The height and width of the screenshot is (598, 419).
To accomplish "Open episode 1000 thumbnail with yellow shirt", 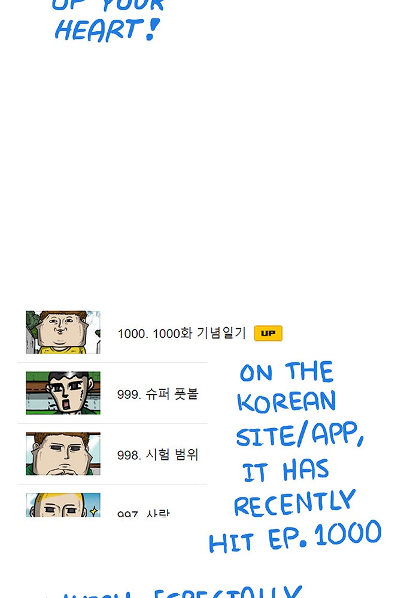I will tap(63, 332).
